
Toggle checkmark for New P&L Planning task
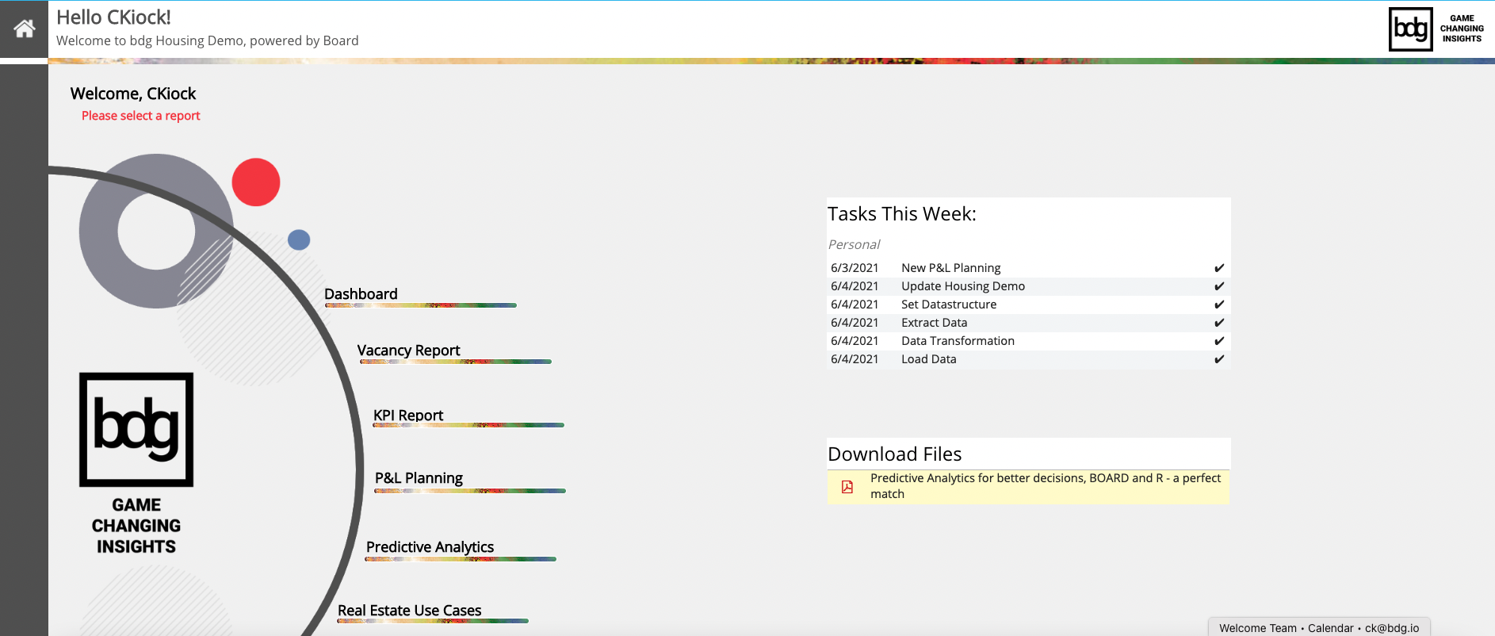coord(1219,268)
